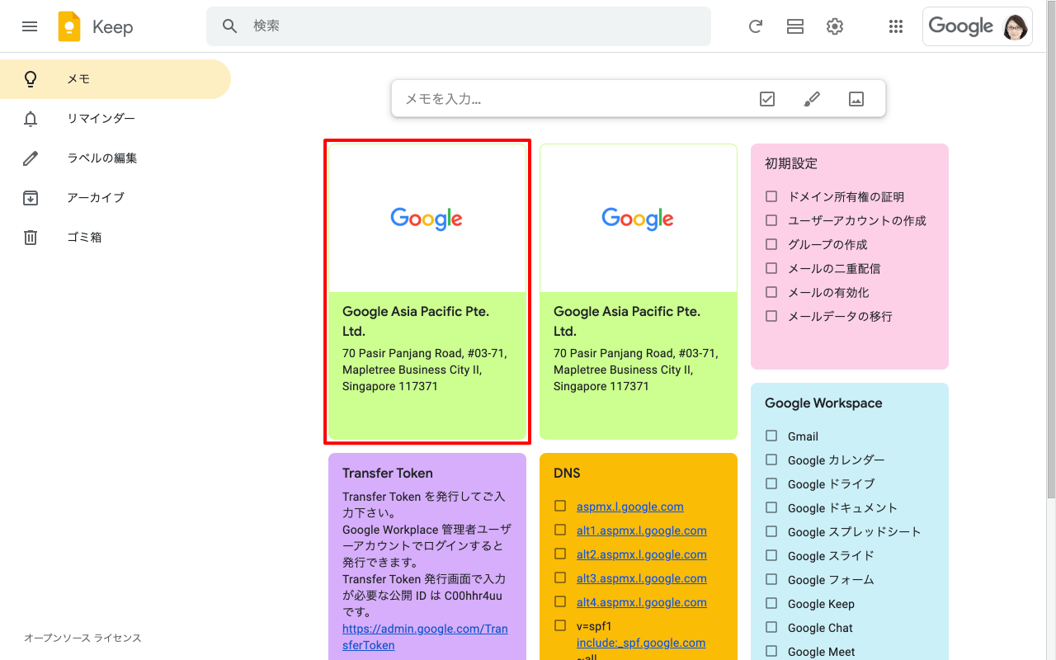Tick the Gmail checkbox

[x=771, y=436]
